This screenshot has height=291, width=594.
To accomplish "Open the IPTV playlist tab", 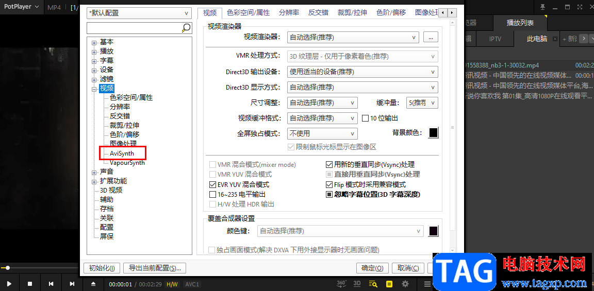I will click(x=495, y=39).
